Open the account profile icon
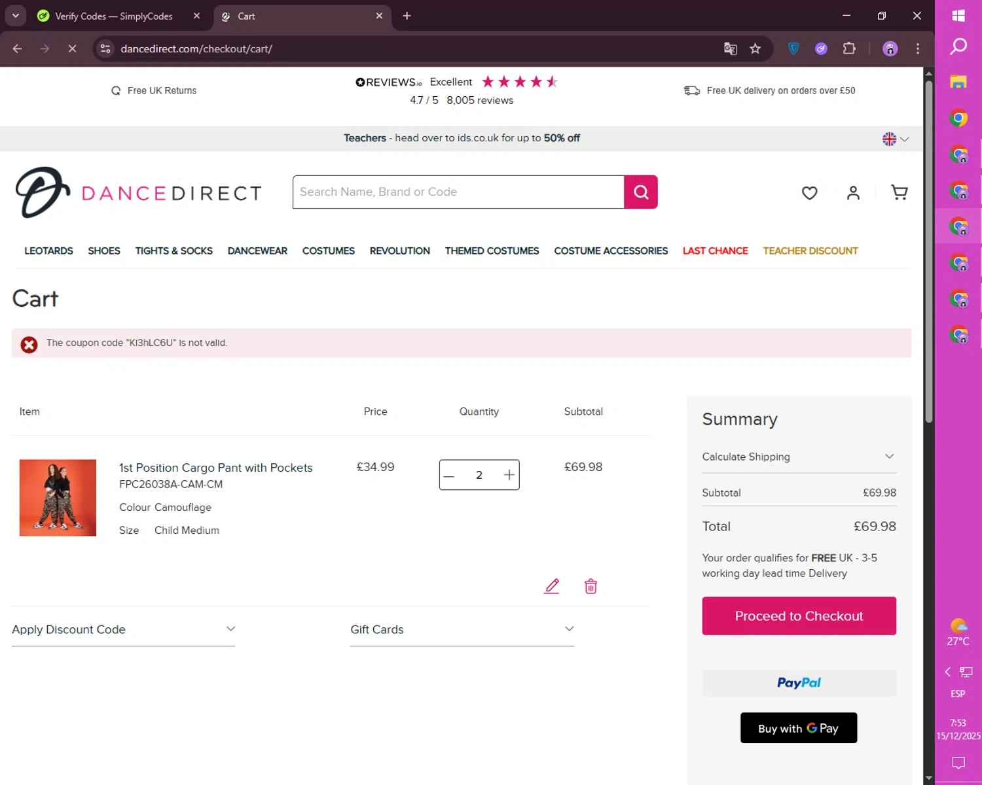 pos(853,193)
